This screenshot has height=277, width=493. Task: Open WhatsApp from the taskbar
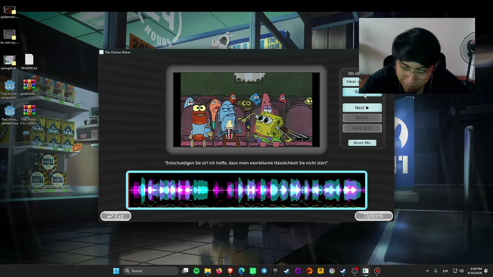point(253,271)
